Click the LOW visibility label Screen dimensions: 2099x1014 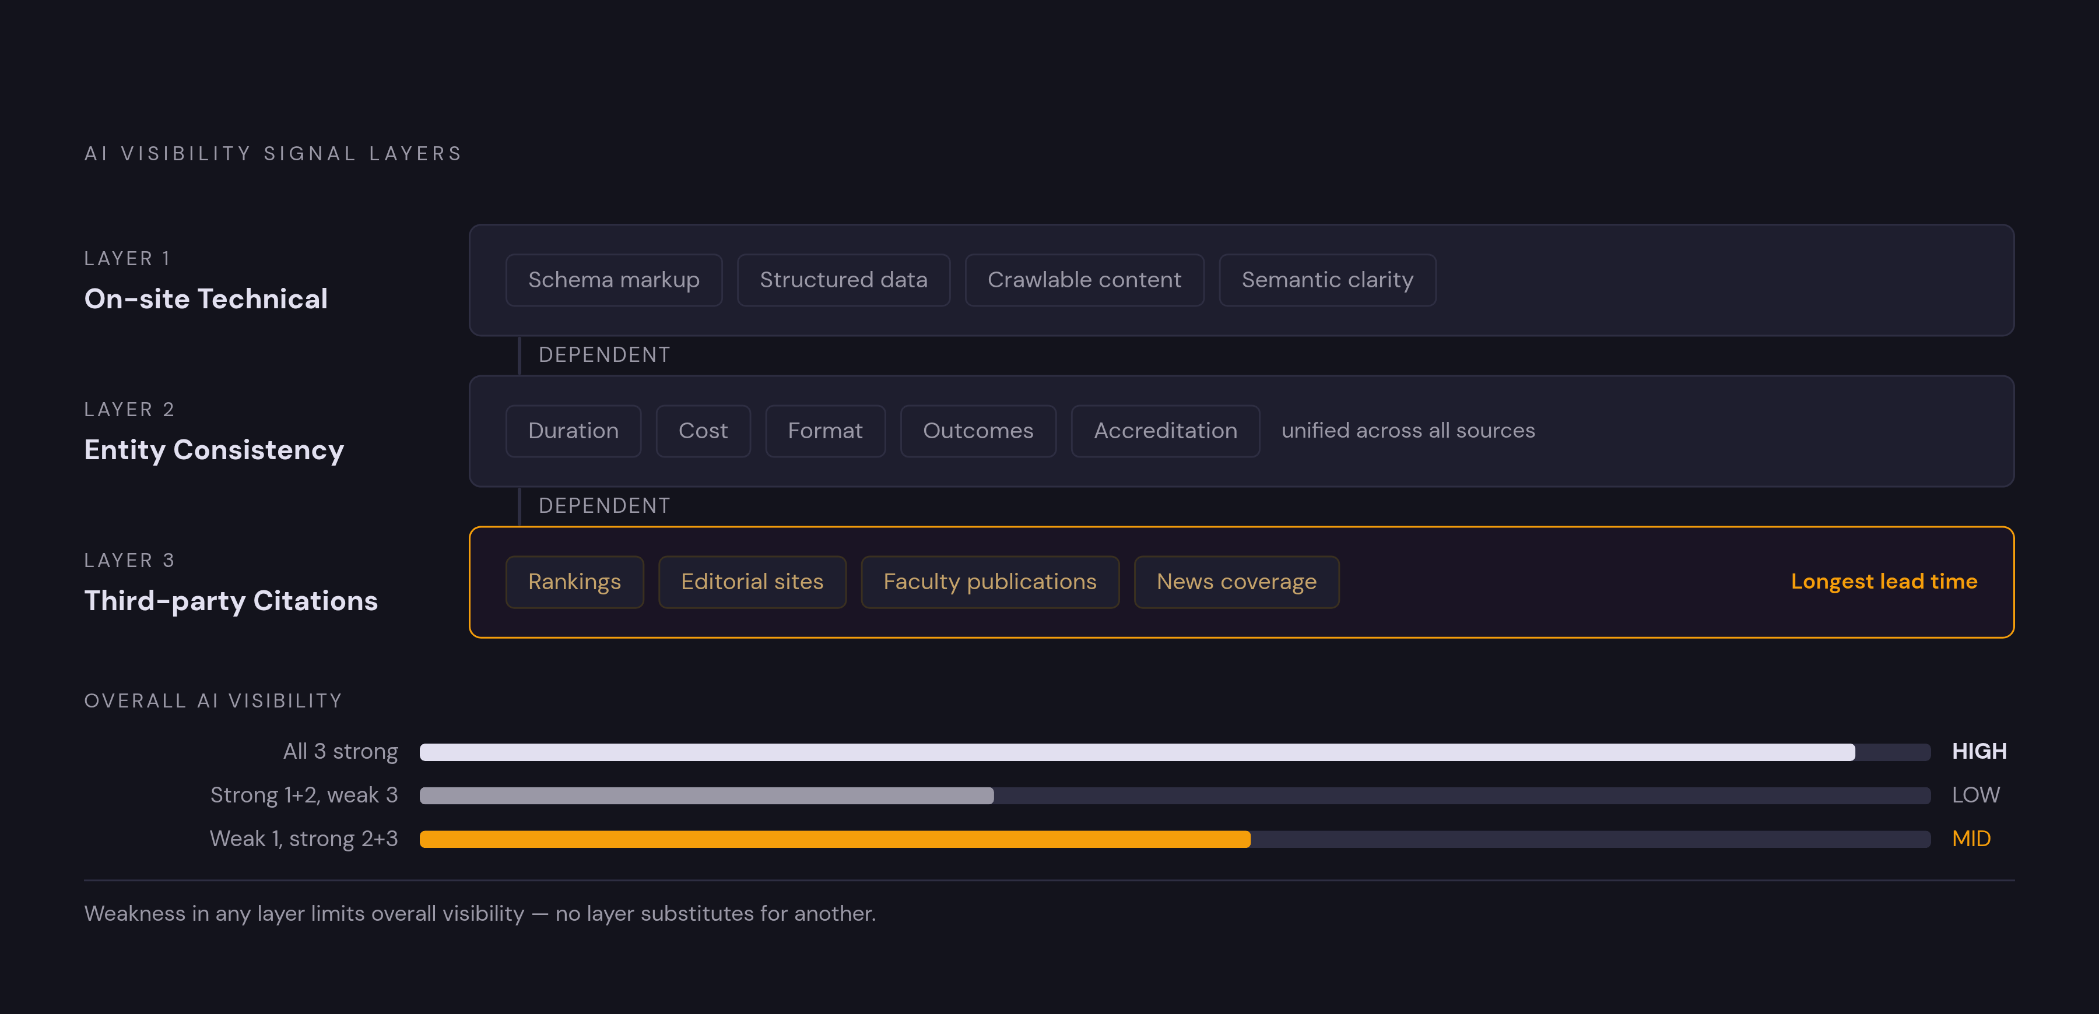tap(1975, 795)
